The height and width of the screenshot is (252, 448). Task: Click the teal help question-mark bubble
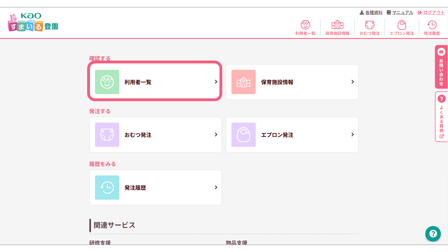[x=433, y=234]
